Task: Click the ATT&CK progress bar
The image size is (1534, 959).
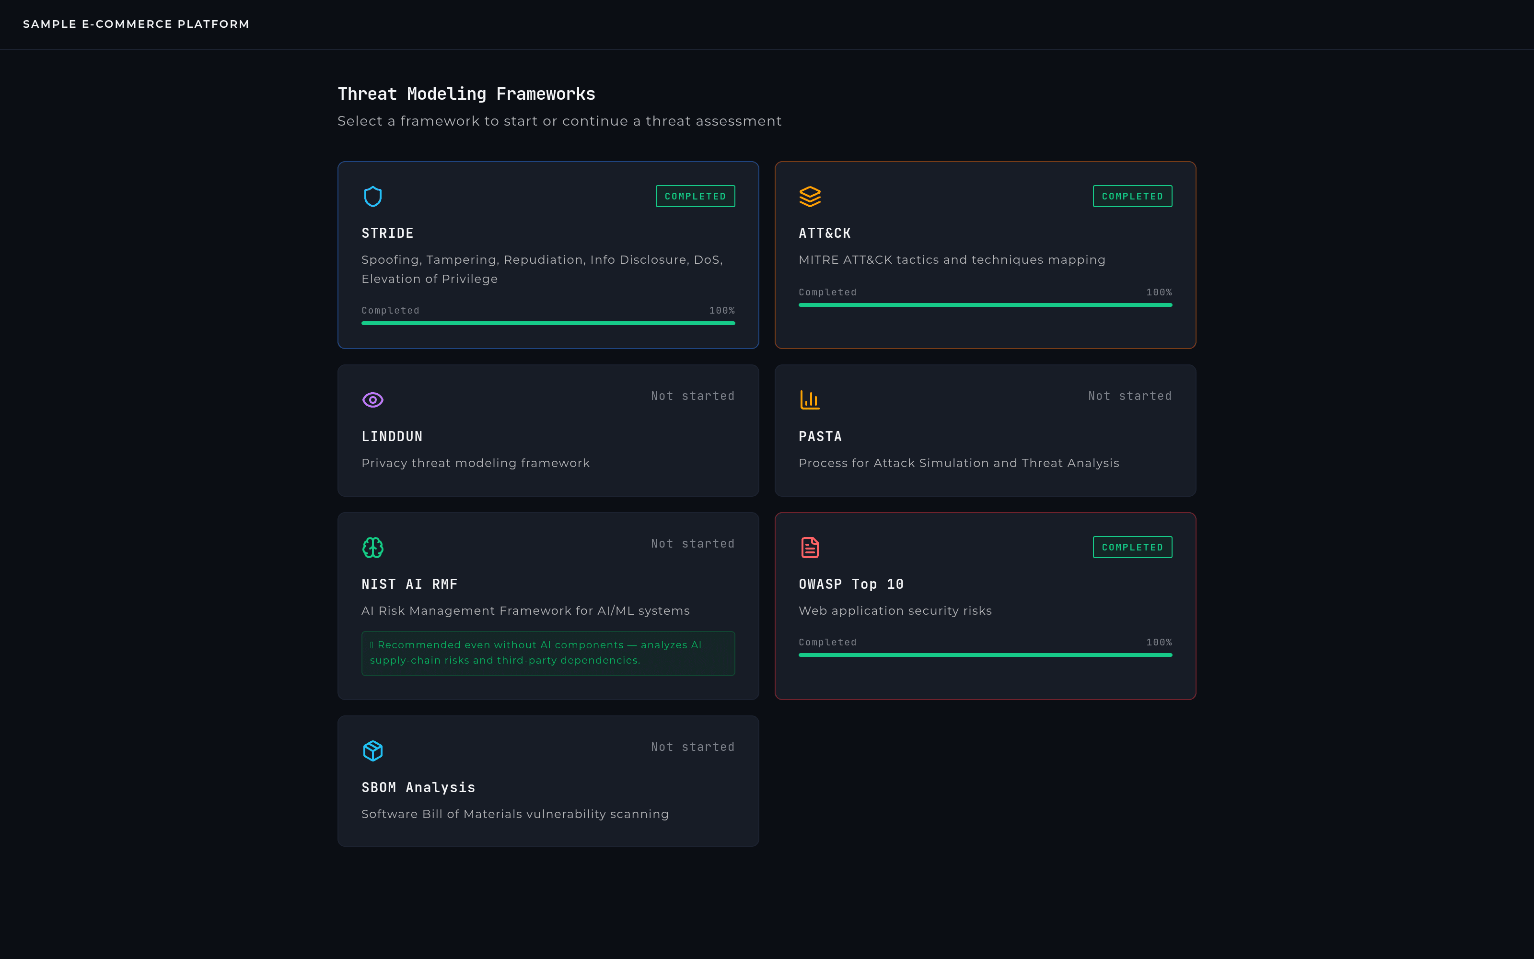Action: 985,305
